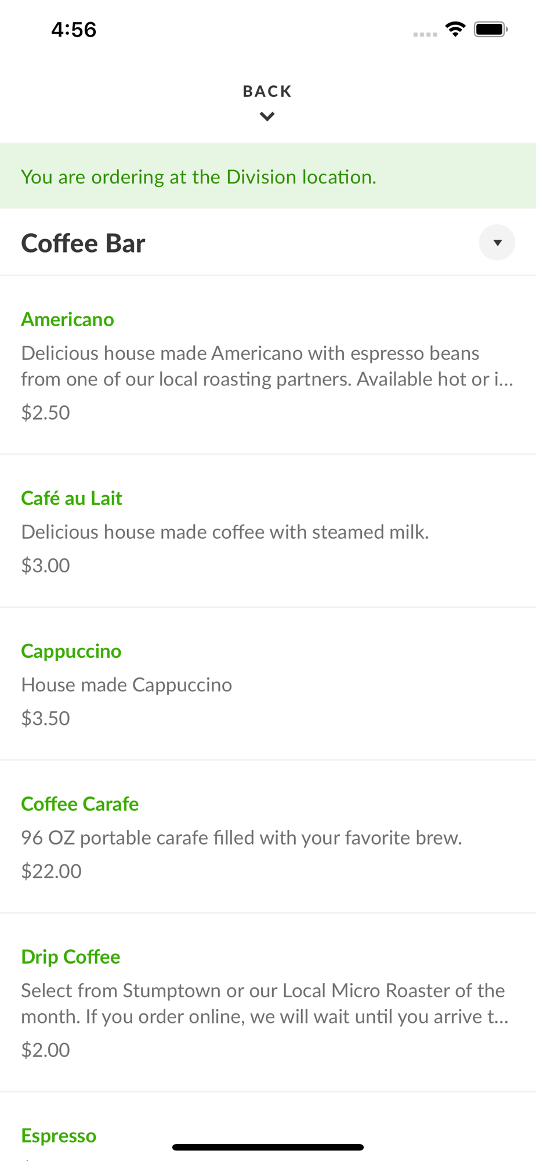Choose the Cappuccino menu item
Screen dimensions: 536x1161
coord(71,651)
